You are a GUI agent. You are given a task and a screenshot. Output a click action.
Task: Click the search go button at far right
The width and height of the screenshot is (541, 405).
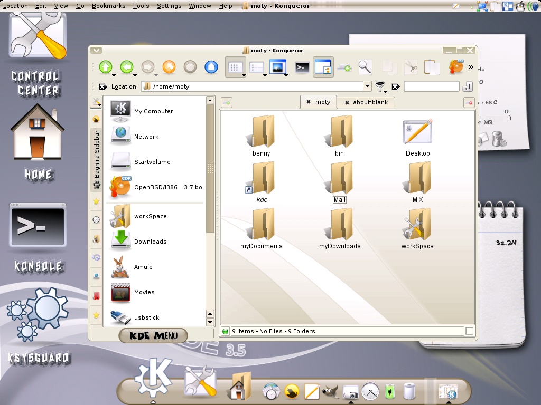tap(468, 86)
